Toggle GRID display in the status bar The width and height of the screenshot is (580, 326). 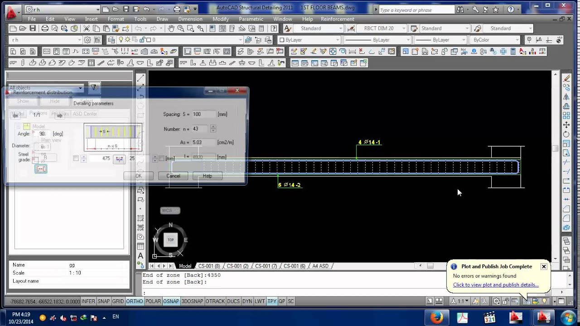[x=118, y=301]
